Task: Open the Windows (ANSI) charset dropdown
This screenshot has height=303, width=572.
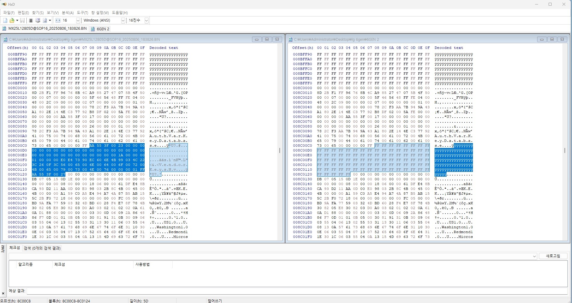Action: tap(123, 20)
